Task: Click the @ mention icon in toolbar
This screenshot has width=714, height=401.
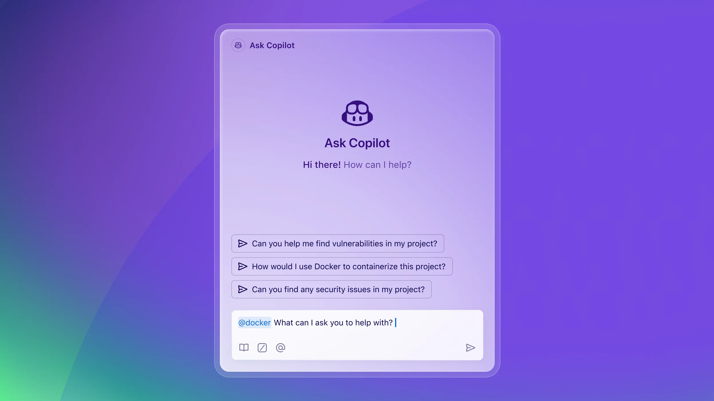Action: [x=281, y=347]
